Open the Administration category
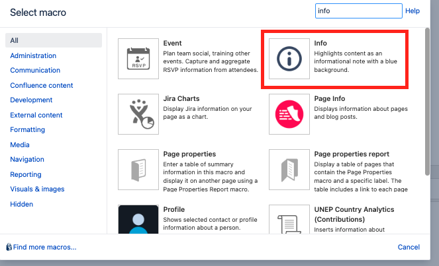This screenshot has height=266, width=439. click(x=33, y=55)
